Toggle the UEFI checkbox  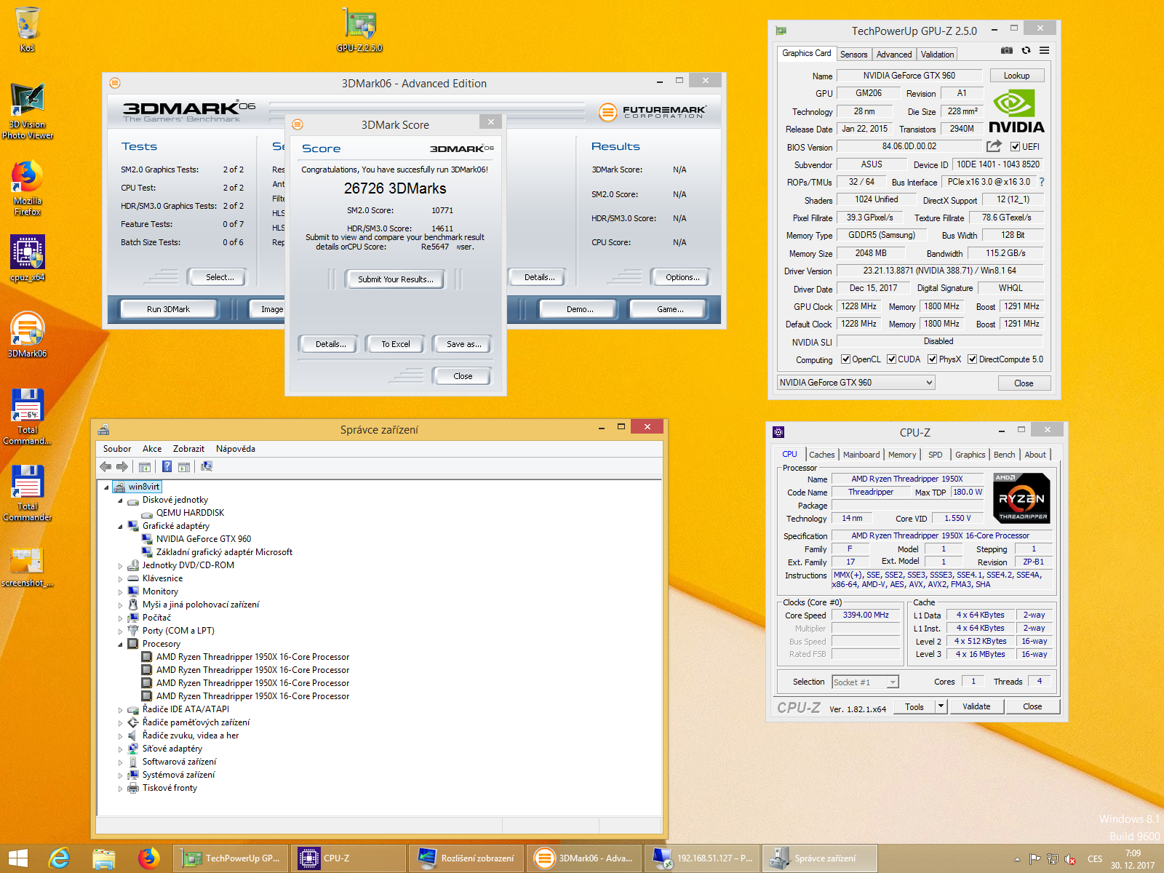click(x=1015, y=147)
